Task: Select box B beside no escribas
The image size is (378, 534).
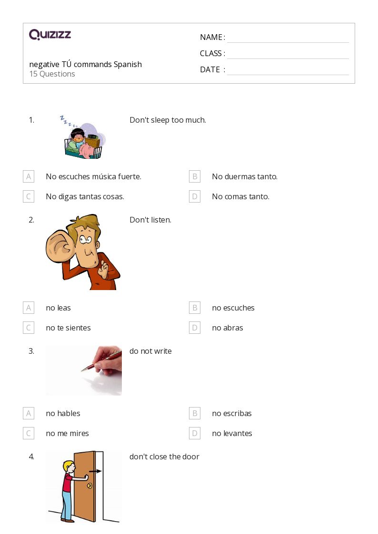Action: (195, 413)
